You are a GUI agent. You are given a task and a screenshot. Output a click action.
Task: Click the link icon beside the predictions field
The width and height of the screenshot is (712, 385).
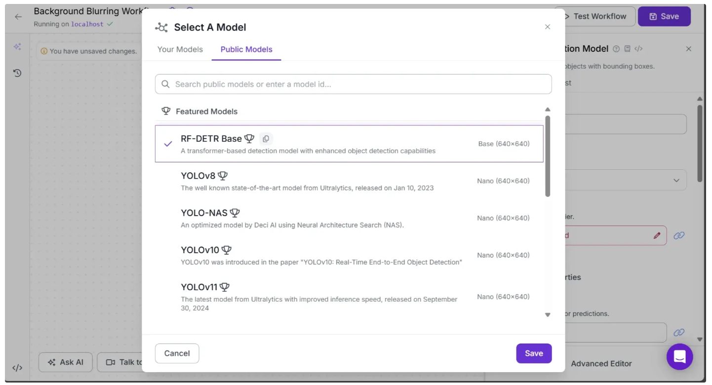coord(679,333)
